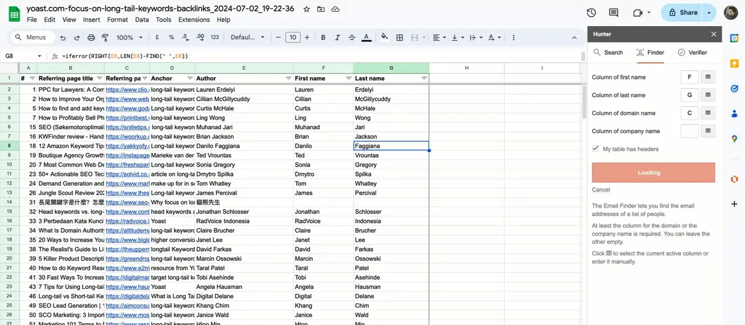Open horizontal align dropdown
This screenshot has height=325, width=745.
(x=439, y=37)
